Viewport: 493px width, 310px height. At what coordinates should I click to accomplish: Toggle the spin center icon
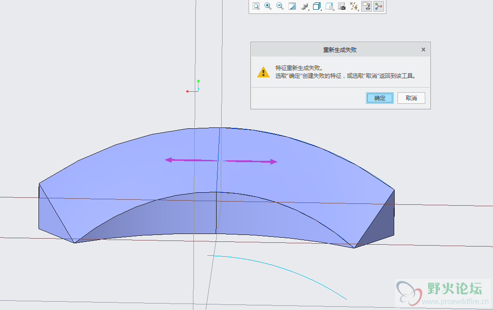(378, 6)
